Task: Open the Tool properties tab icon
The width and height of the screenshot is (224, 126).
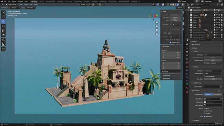Action: coord(187,44)
